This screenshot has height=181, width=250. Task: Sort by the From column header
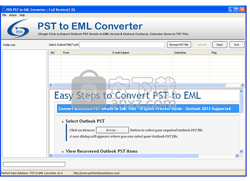point(85,52)
